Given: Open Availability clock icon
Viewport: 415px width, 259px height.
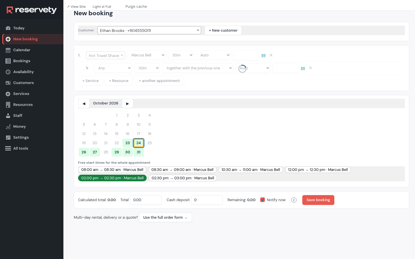Looking at the screenshot, I should 8,72.
